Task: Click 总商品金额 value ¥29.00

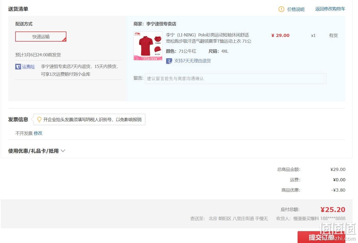Action: [338, 169]
